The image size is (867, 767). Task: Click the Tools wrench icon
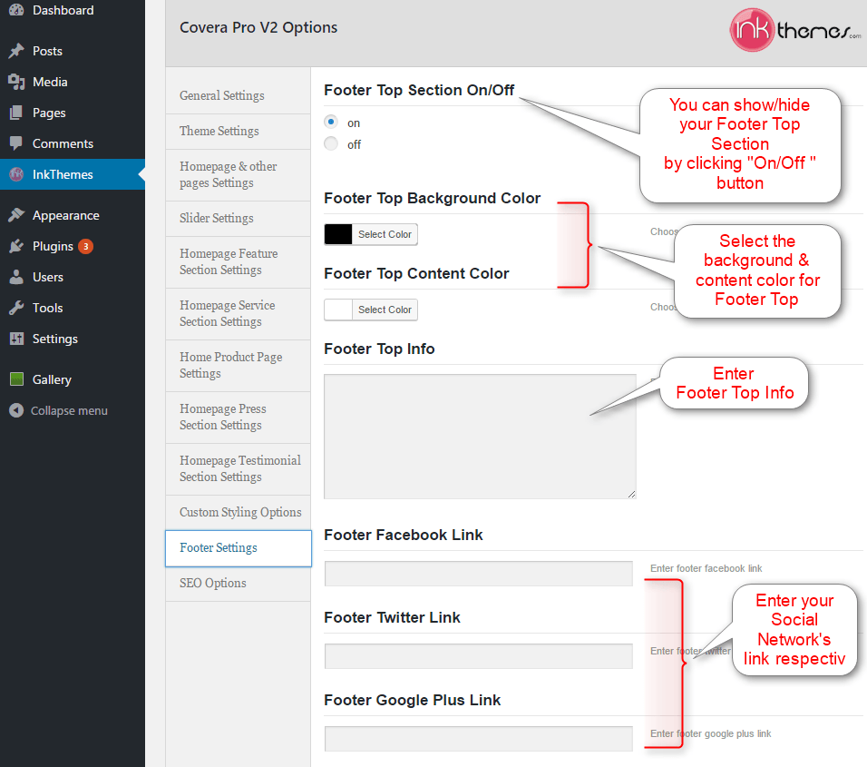click(x=16, y=308)
